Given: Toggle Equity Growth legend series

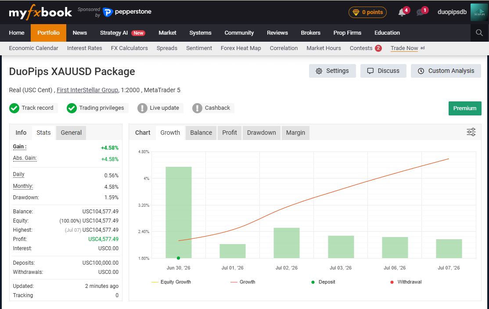Looking at the screenshot, I should click(171, 282).
